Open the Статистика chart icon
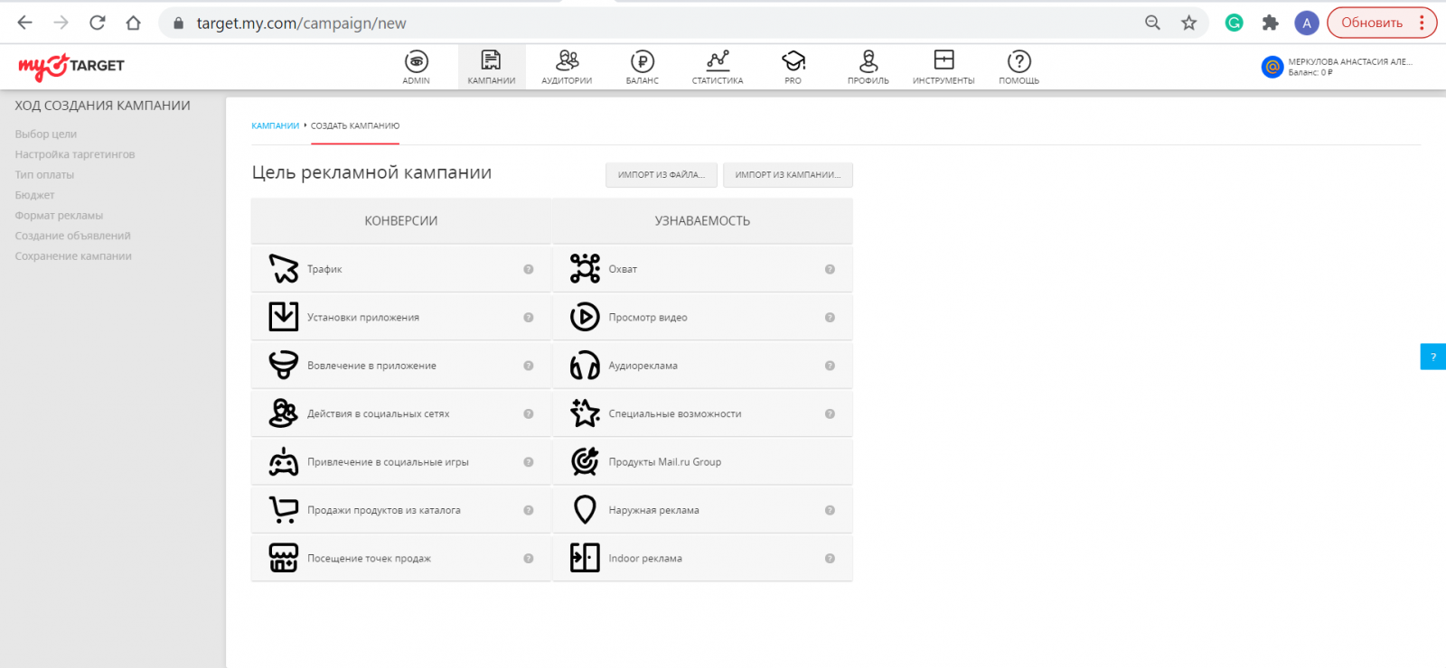 coord(718,60)
